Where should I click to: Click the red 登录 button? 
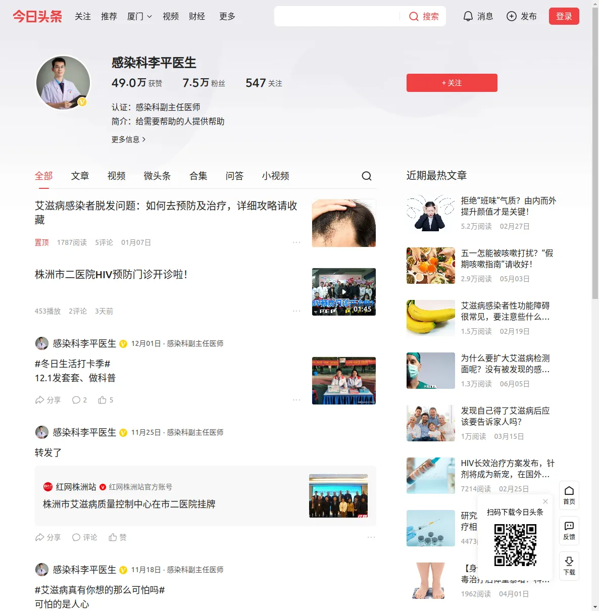[x=564, y=16]
